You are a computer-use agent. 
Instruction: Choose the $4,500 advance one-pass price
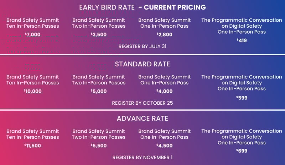164,145
